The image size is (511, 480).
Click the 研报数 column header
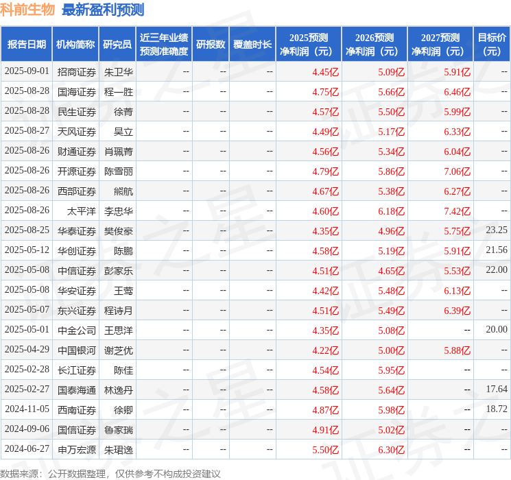(211, 45)
